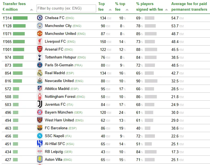Sort using % players signed with fee arrow
The image size is (210, 165).
point(166,10)
